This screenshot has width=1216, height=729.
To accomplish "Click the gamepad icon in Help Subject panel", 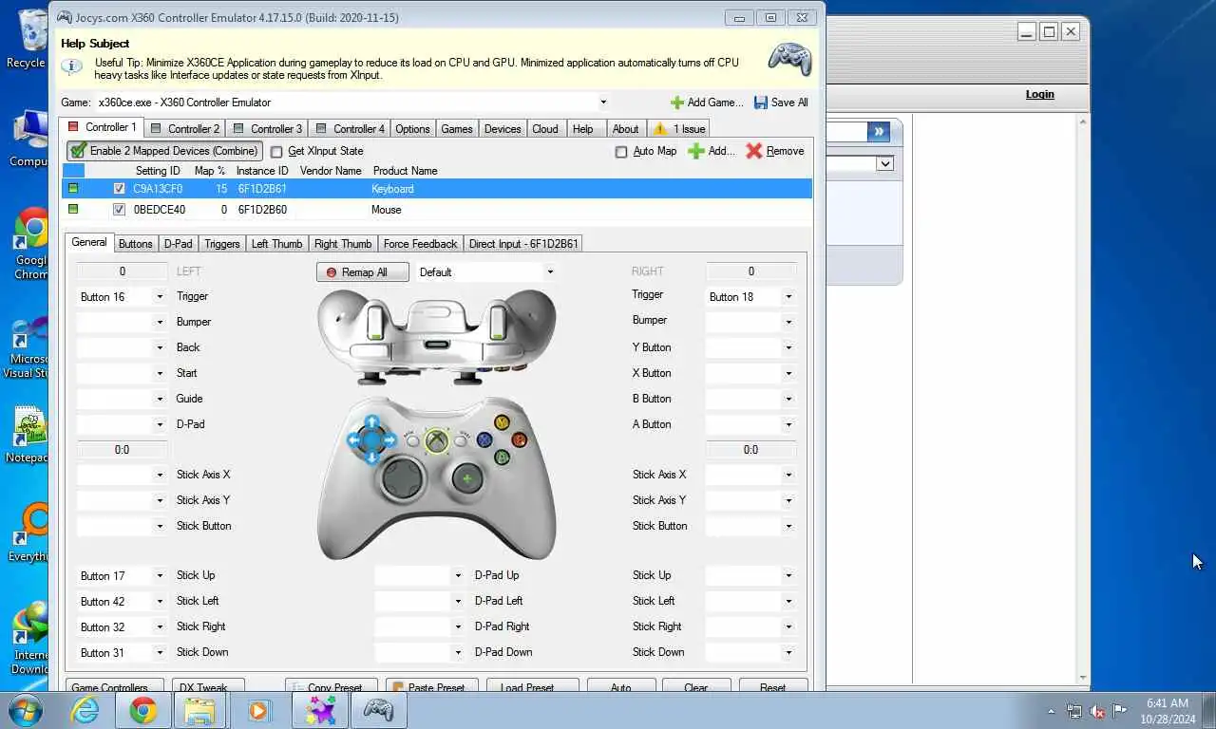I will (x=789, y=59).
